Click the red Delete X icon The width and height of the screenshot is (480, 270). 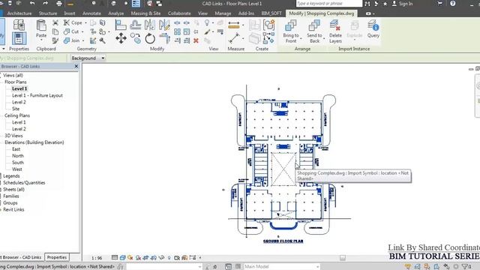pyautogui.click(x=196, y=40)
